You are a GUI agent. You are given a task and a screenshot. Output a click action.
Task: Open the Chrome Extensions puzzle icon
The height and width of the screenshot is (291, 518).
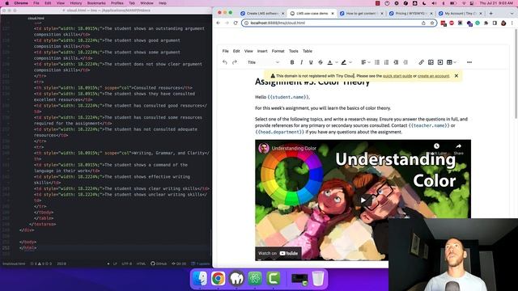pyautogui.click(x=486, y=23)
